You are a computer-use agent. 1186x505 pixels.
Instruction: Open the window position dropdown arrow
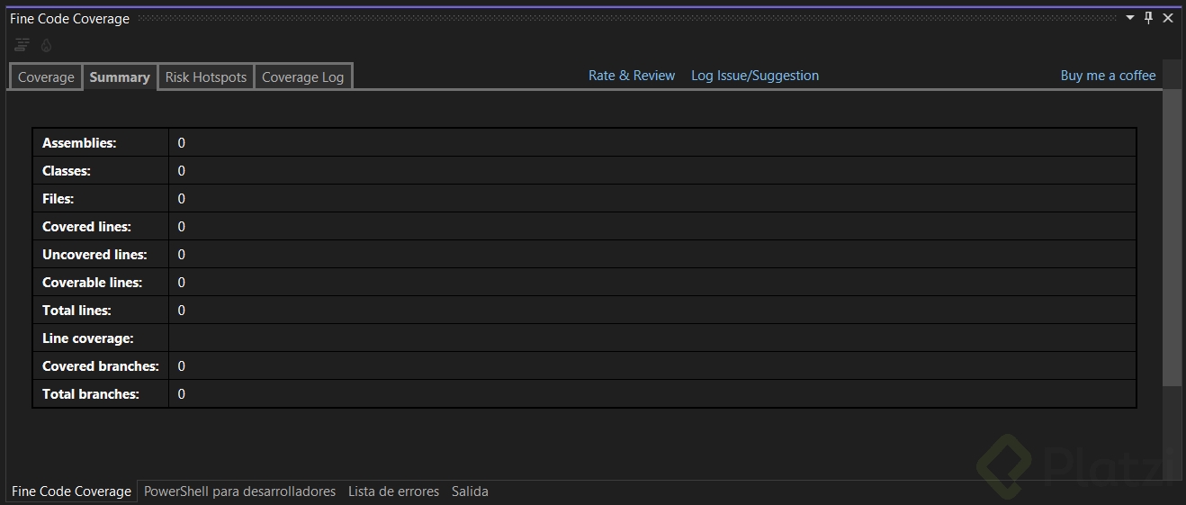(x=1130, y=18)
